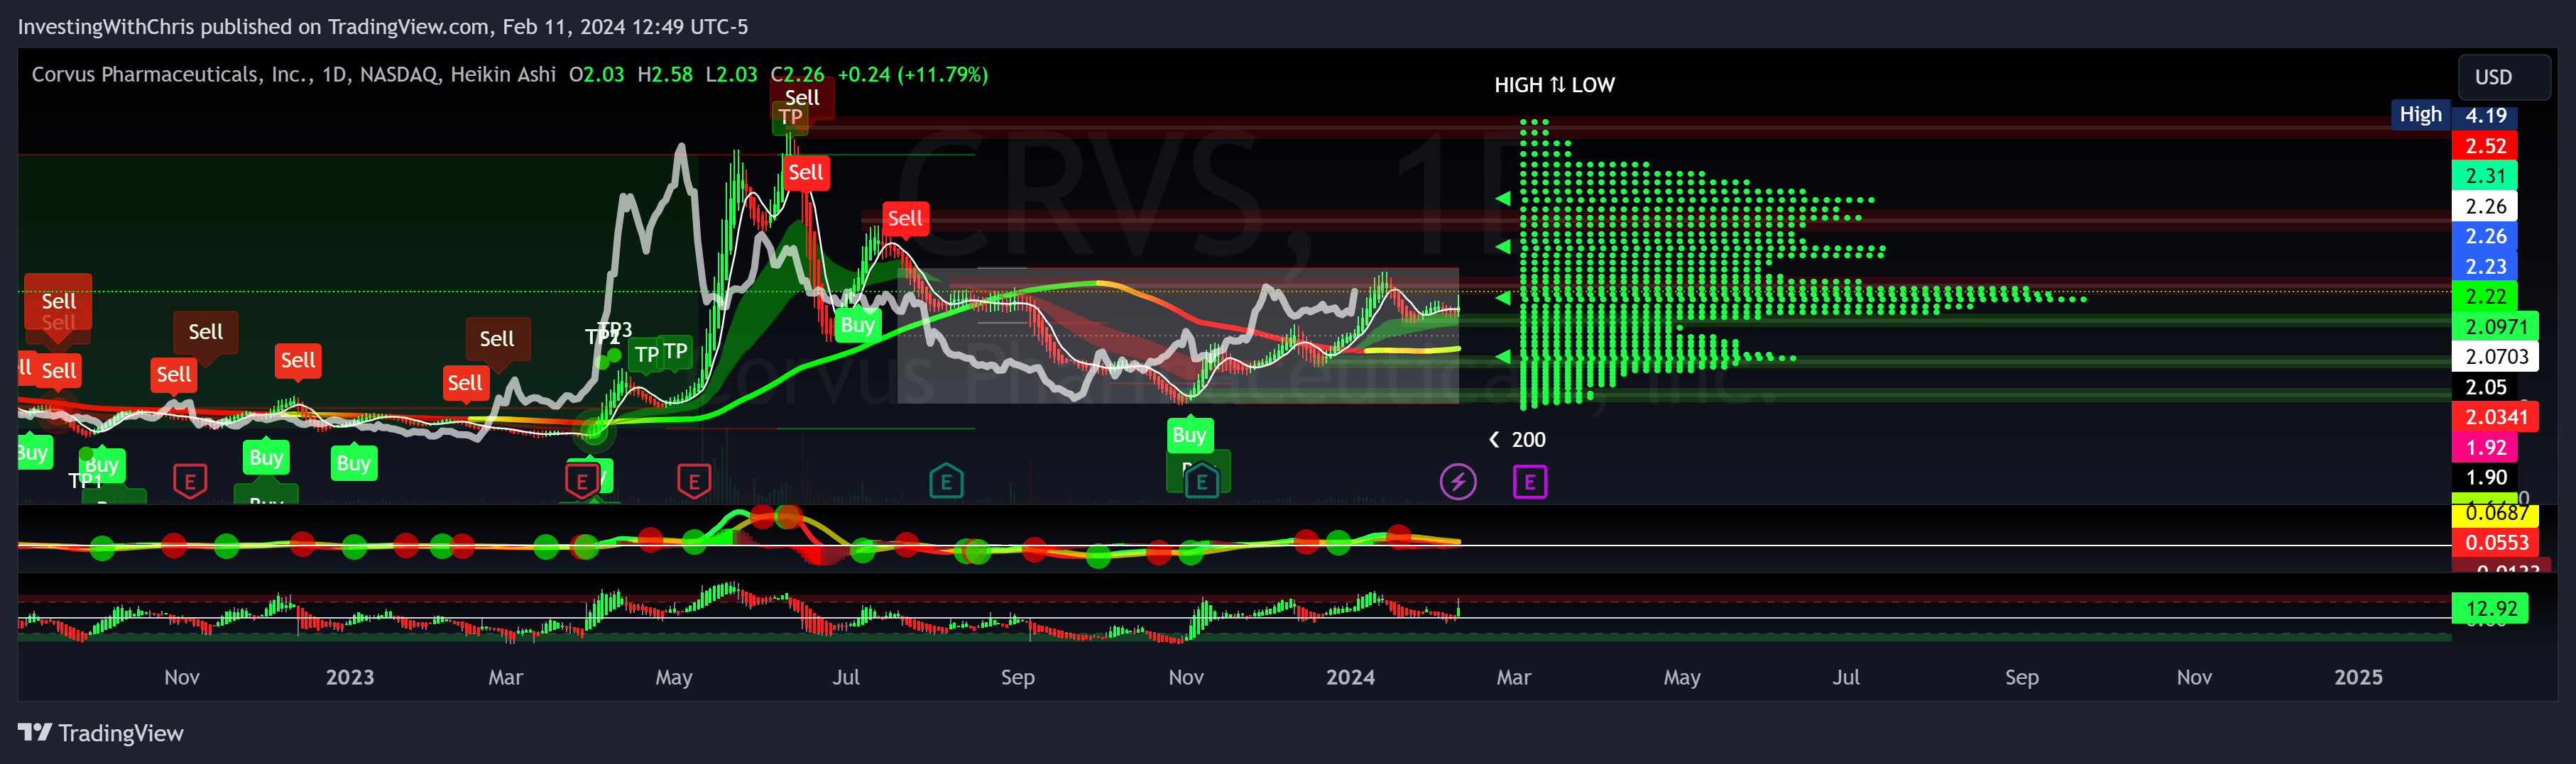
Task: Click the 2023 time axis label
Action: 349,677
